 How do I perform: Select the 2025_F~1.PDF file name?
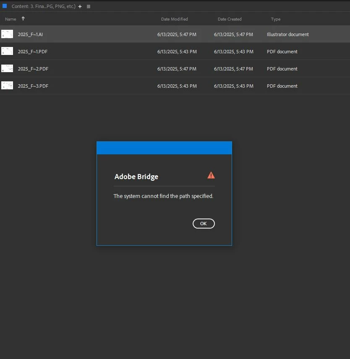(x=33, y=52)
